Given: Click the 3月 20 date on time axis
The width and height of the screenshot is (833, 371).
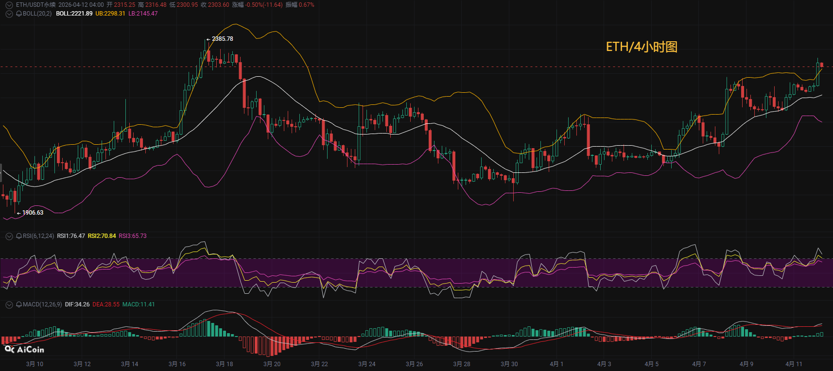Looking at the screenshot, I should 272,364.
